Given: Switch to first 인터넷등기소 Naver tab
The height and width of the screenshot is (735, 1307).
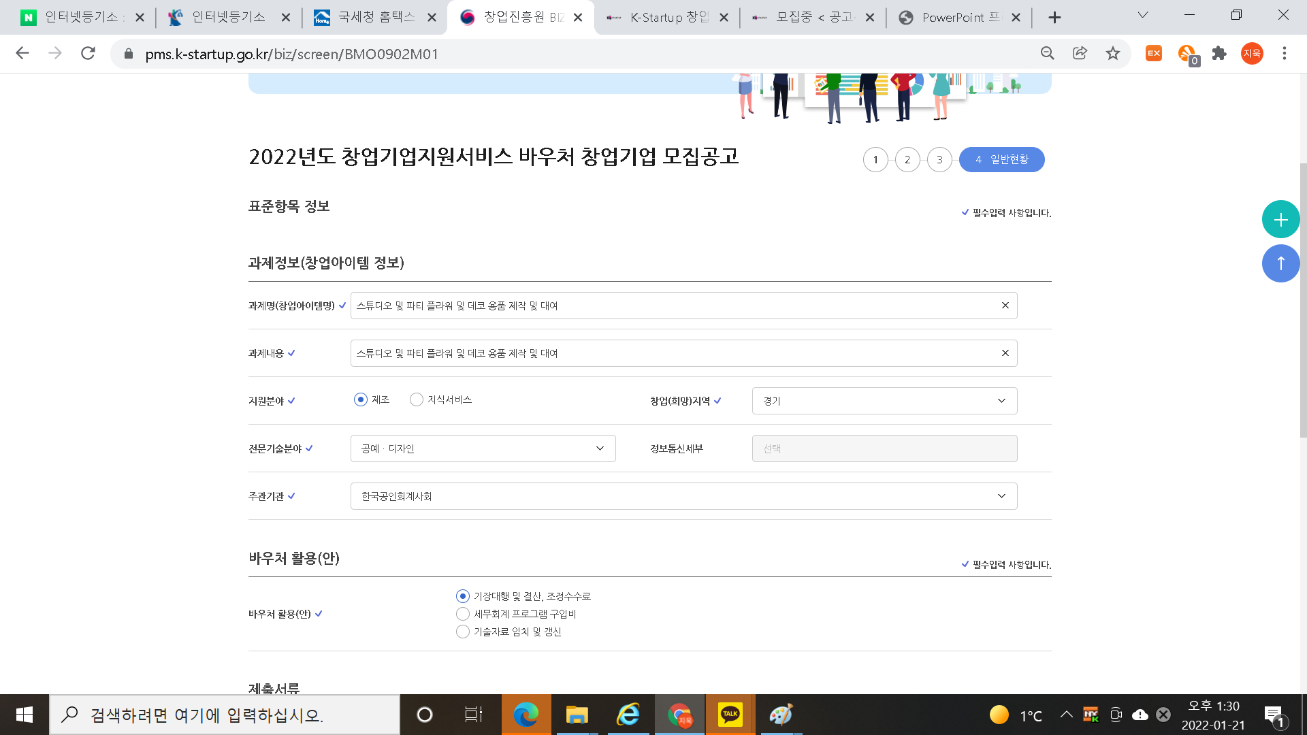Looking at the screenshot, I should tap(83, 18).
